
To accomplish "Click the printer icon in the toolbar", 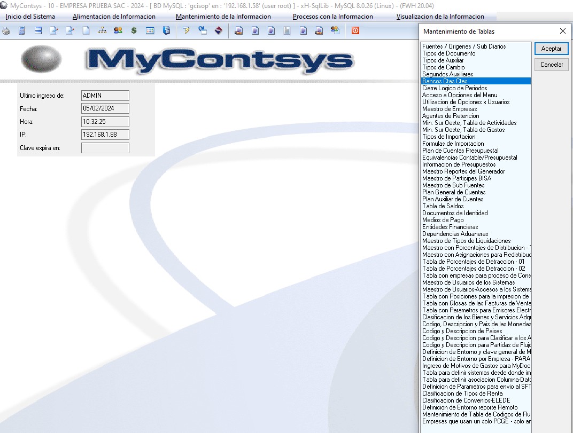I will coord(6,30).
